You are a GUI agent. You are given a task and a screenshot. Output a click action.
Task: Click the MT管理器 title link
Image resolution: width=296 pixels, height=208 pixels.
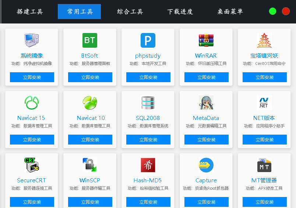[x=264, y=180]
